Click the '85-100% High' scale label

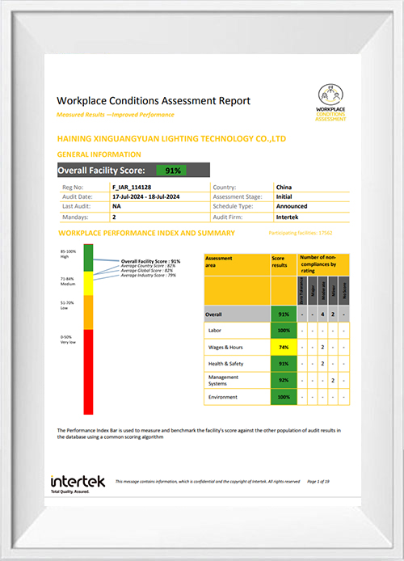pyautogui.click(x=68, y=254)
